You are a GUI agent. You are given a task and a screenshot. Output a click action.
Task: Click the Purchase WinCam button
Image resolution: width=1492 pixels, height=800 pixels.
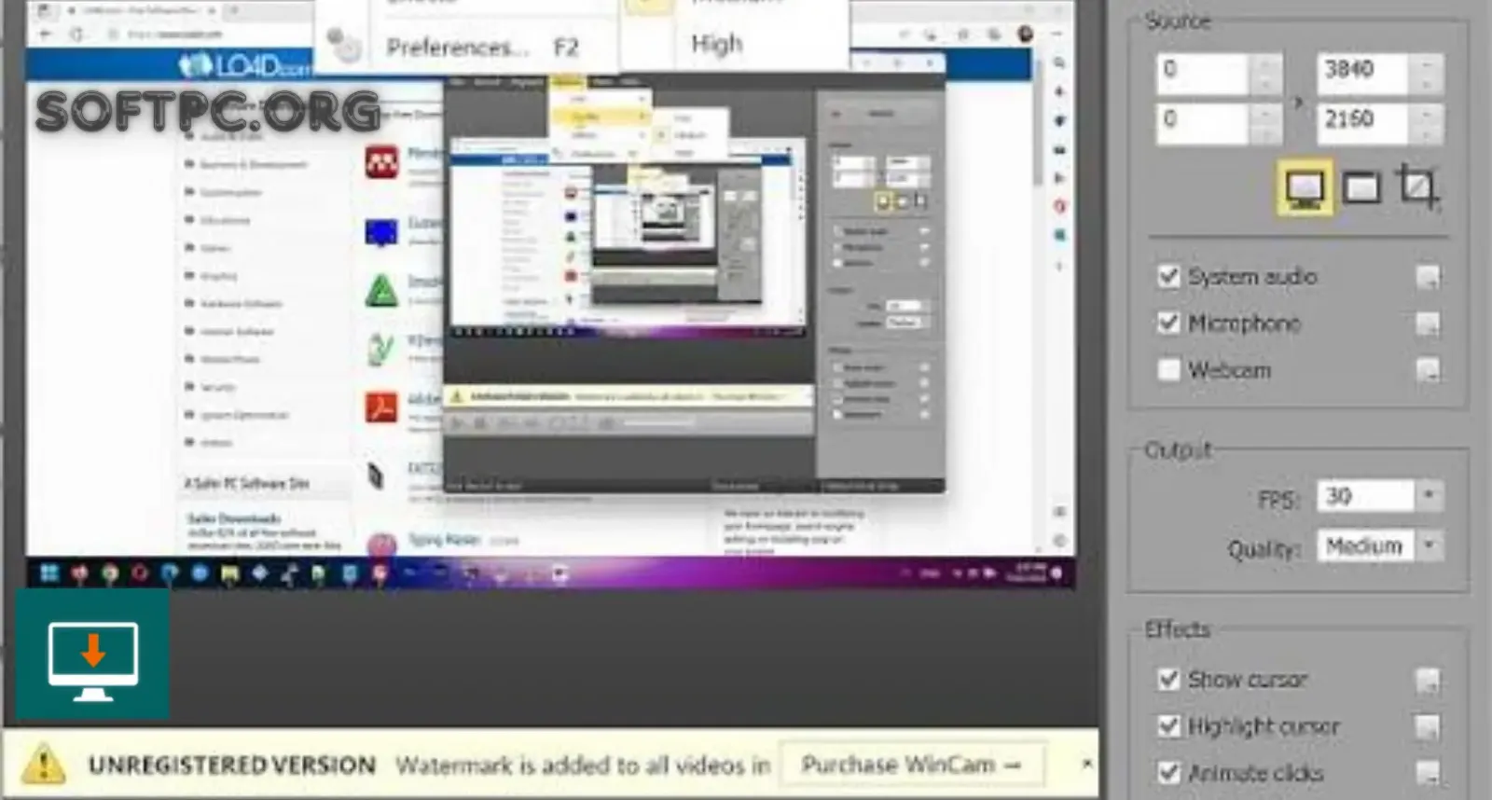pos(911,765)
